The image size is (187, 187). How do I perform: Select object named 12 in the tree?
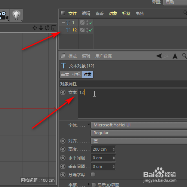pyautogui.click(x=74, y=30)
